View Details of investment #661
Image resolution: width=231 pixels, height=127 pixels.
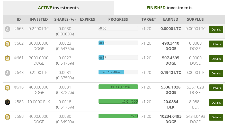tap(216, 58)
